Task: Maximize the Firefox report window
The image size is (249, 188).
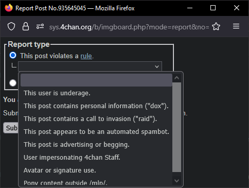Action: point(213,8)
